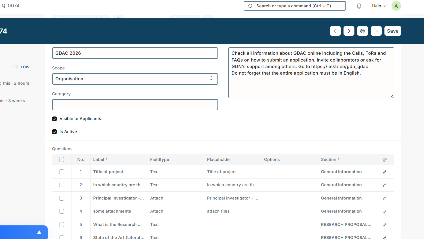
Task: Click pencil icon for Principal Investigator row
Action: point(384,198)
